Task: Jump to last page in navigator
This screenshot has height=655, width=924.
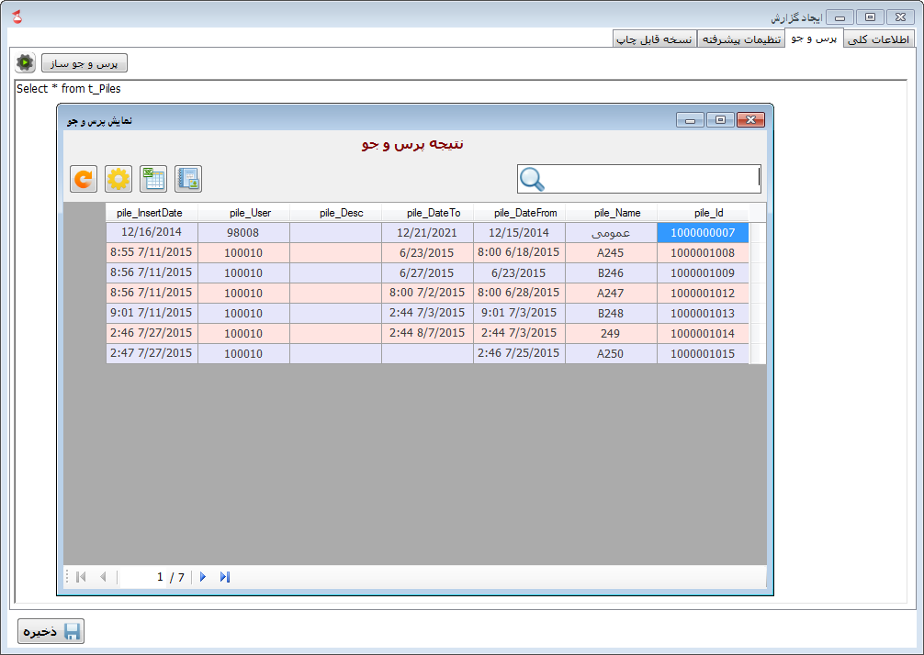Action: point(224,577)
